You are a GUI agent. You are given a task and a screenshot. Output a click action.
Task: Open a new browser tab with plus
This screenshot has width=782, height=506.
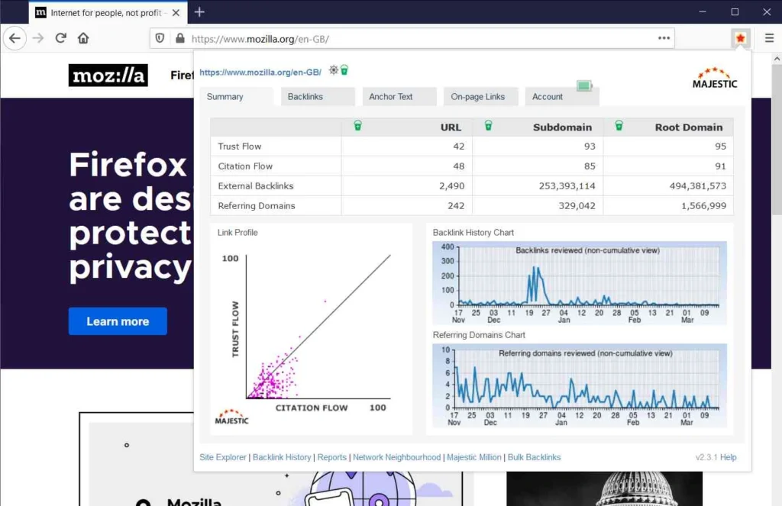coord(199,12)
